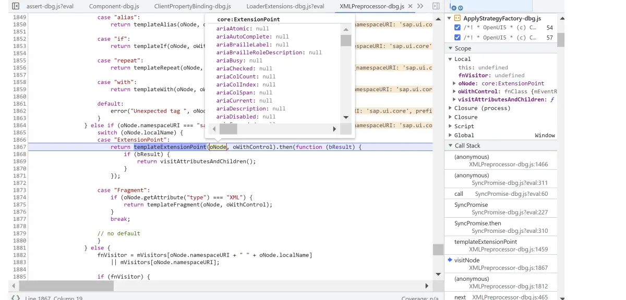Select SyncPromise.then call stack frame
This screenshot has width=626, height=300.
tap(501, 227)
